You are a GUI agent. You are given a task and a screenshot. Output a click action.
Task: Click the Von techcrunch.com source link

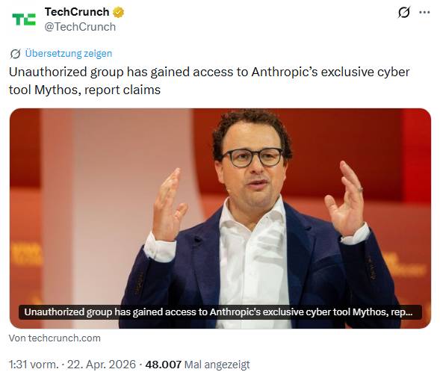(55, 338)
